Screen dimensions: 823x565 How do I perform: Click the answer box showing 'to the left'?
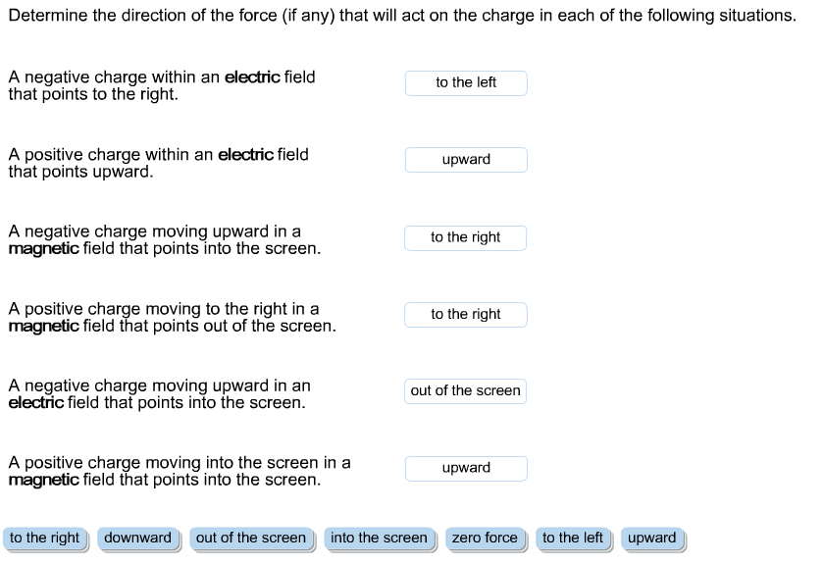click(x=466, y=83)
